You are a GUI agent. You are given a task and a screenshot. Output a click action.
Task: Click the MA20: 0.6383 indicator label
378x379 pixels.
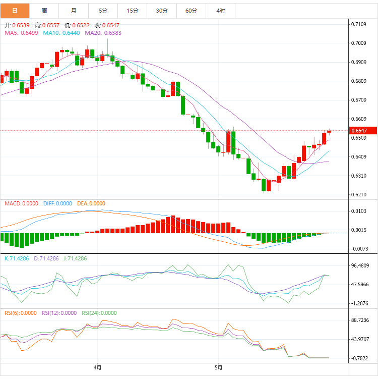pos(103,33)
